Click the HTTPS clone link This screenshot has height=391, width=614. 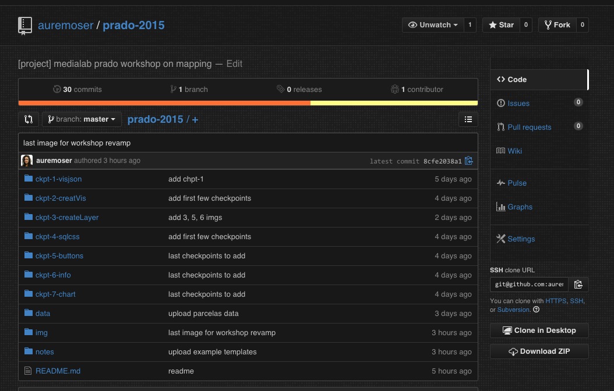556,301
